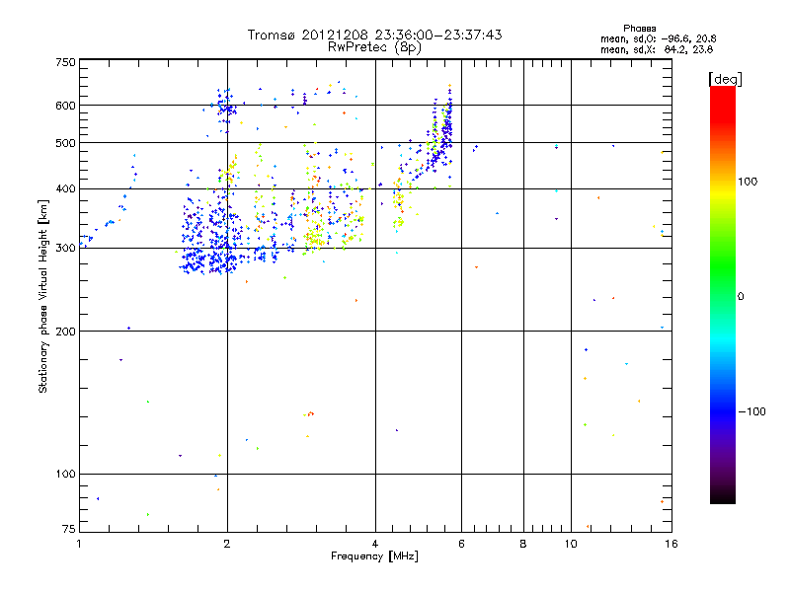This screenshot has width=790, height=592.
Task: Click the colorbar tick label '100'
Action: click(748, 182)
